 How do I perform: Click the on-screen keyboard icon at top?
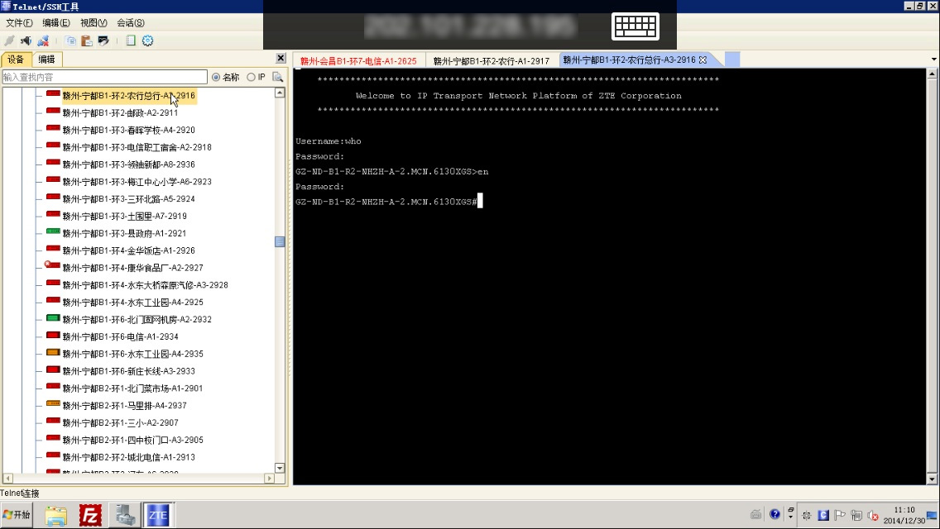(635, 26)
